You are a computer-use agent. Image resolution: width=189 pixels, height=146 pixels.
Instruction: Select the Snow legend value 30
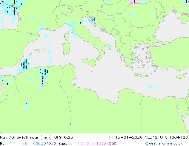pyautogui.click(x=104, y=144)
